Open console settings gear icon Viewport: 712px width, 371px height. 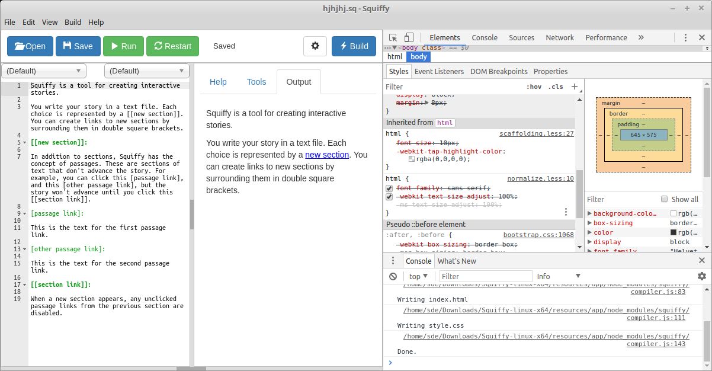tap(702, 276)
